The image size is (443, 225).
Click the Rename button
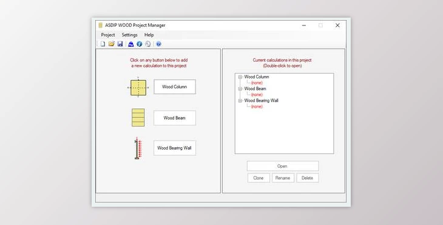(x=283, y=178)
